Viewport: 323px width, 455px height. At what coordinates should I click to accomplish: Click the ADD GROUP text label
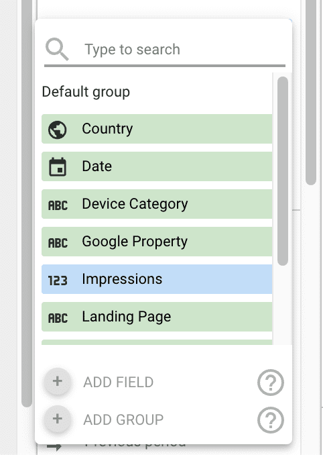coord(123,420)
